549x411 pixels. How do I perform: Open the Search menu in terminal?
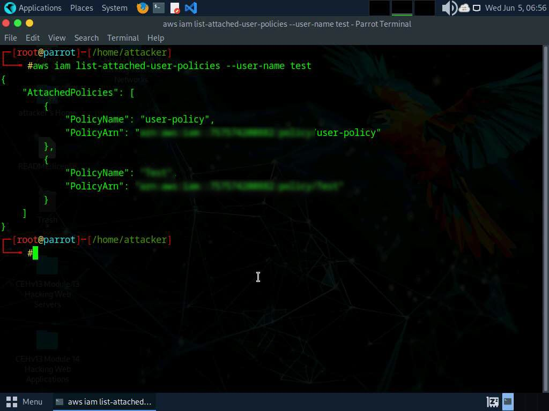tap(86, 38)
